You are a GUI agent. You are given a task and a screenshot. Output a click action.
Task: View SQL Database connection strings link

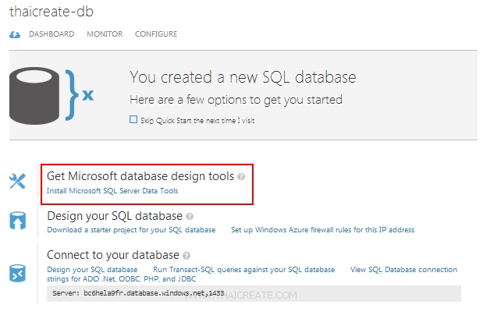tap(403, 269)
